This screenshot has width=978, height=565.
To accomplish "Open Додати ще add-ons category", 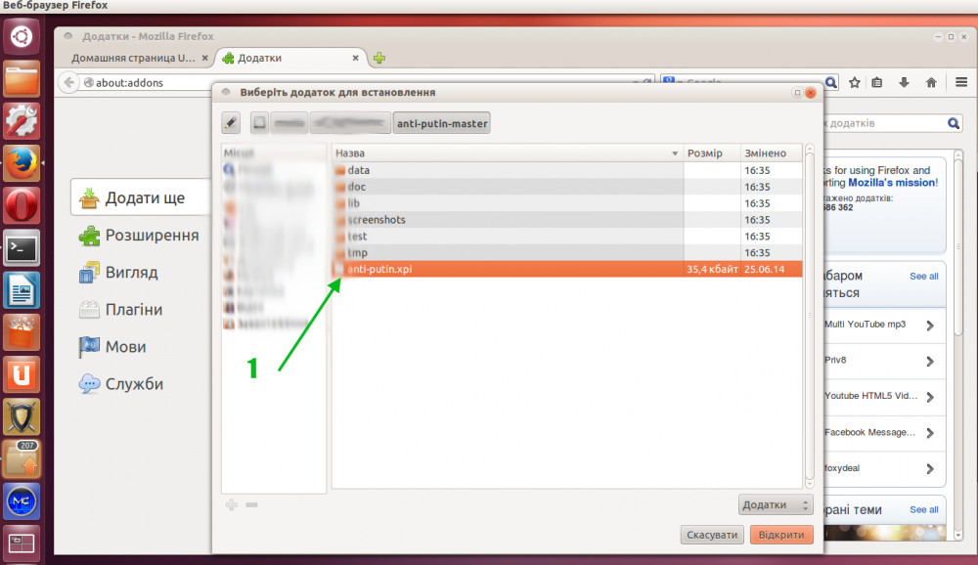I will pyautogui.click(x=141, y=197).
